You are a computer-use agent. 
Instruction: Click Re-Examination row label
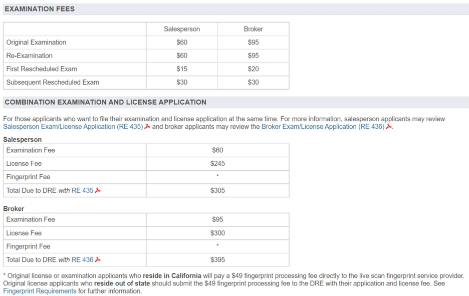click(29, 56)
